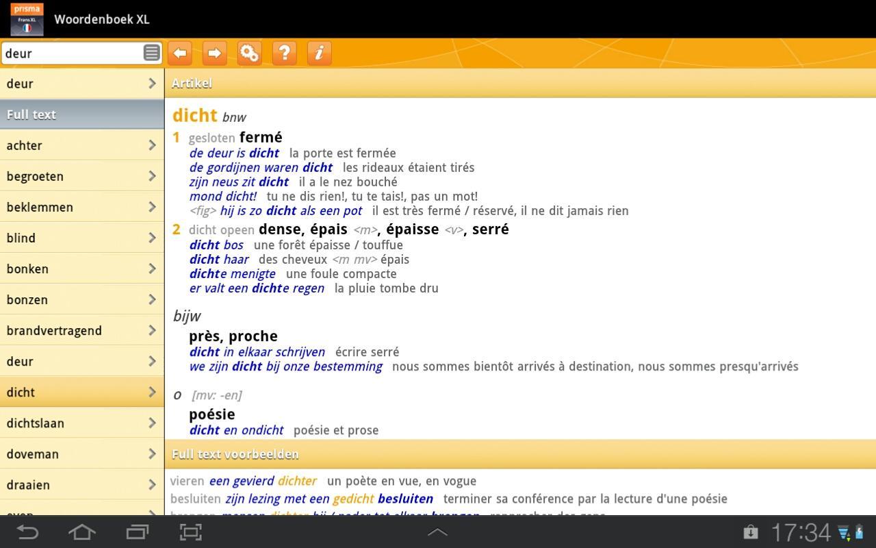
Task: Select highlighted 'dicht' list entry
Action: [82, 392]
